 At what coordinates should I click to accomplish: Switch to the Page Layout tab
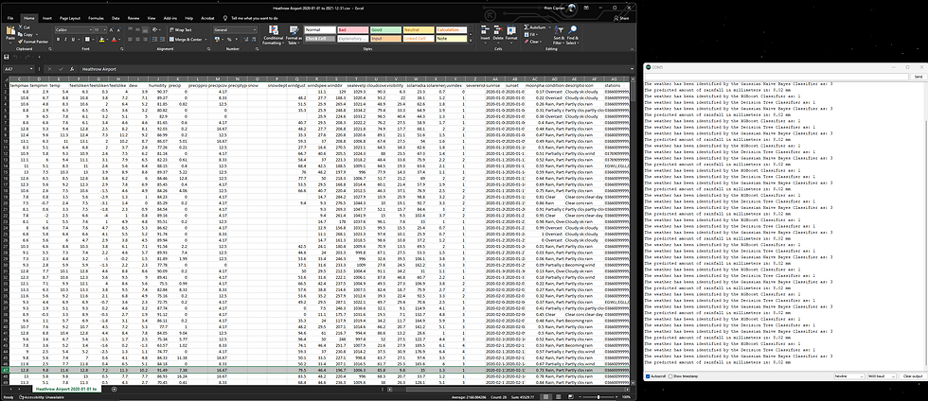(x=70, y=18)
